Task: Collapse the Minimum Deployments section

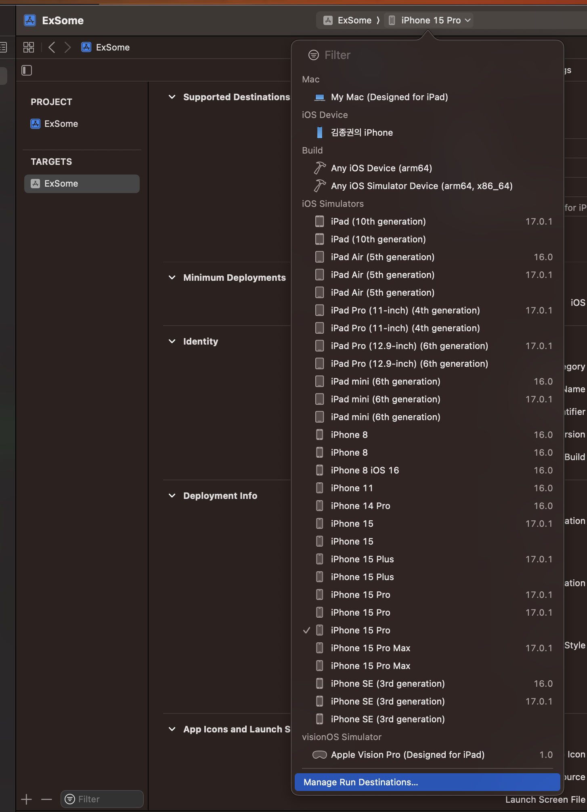Action: pyautogui.click(x=172, y=278)
